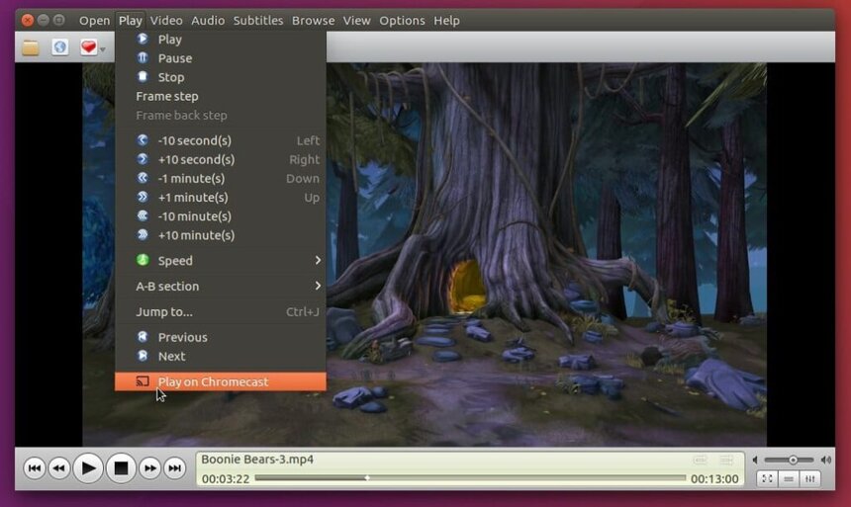Select Play on Chromecast

click(221, 381)
